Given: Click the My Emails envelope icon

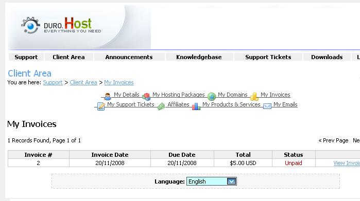Looking at the screenshot, I should tap(267, 106).
